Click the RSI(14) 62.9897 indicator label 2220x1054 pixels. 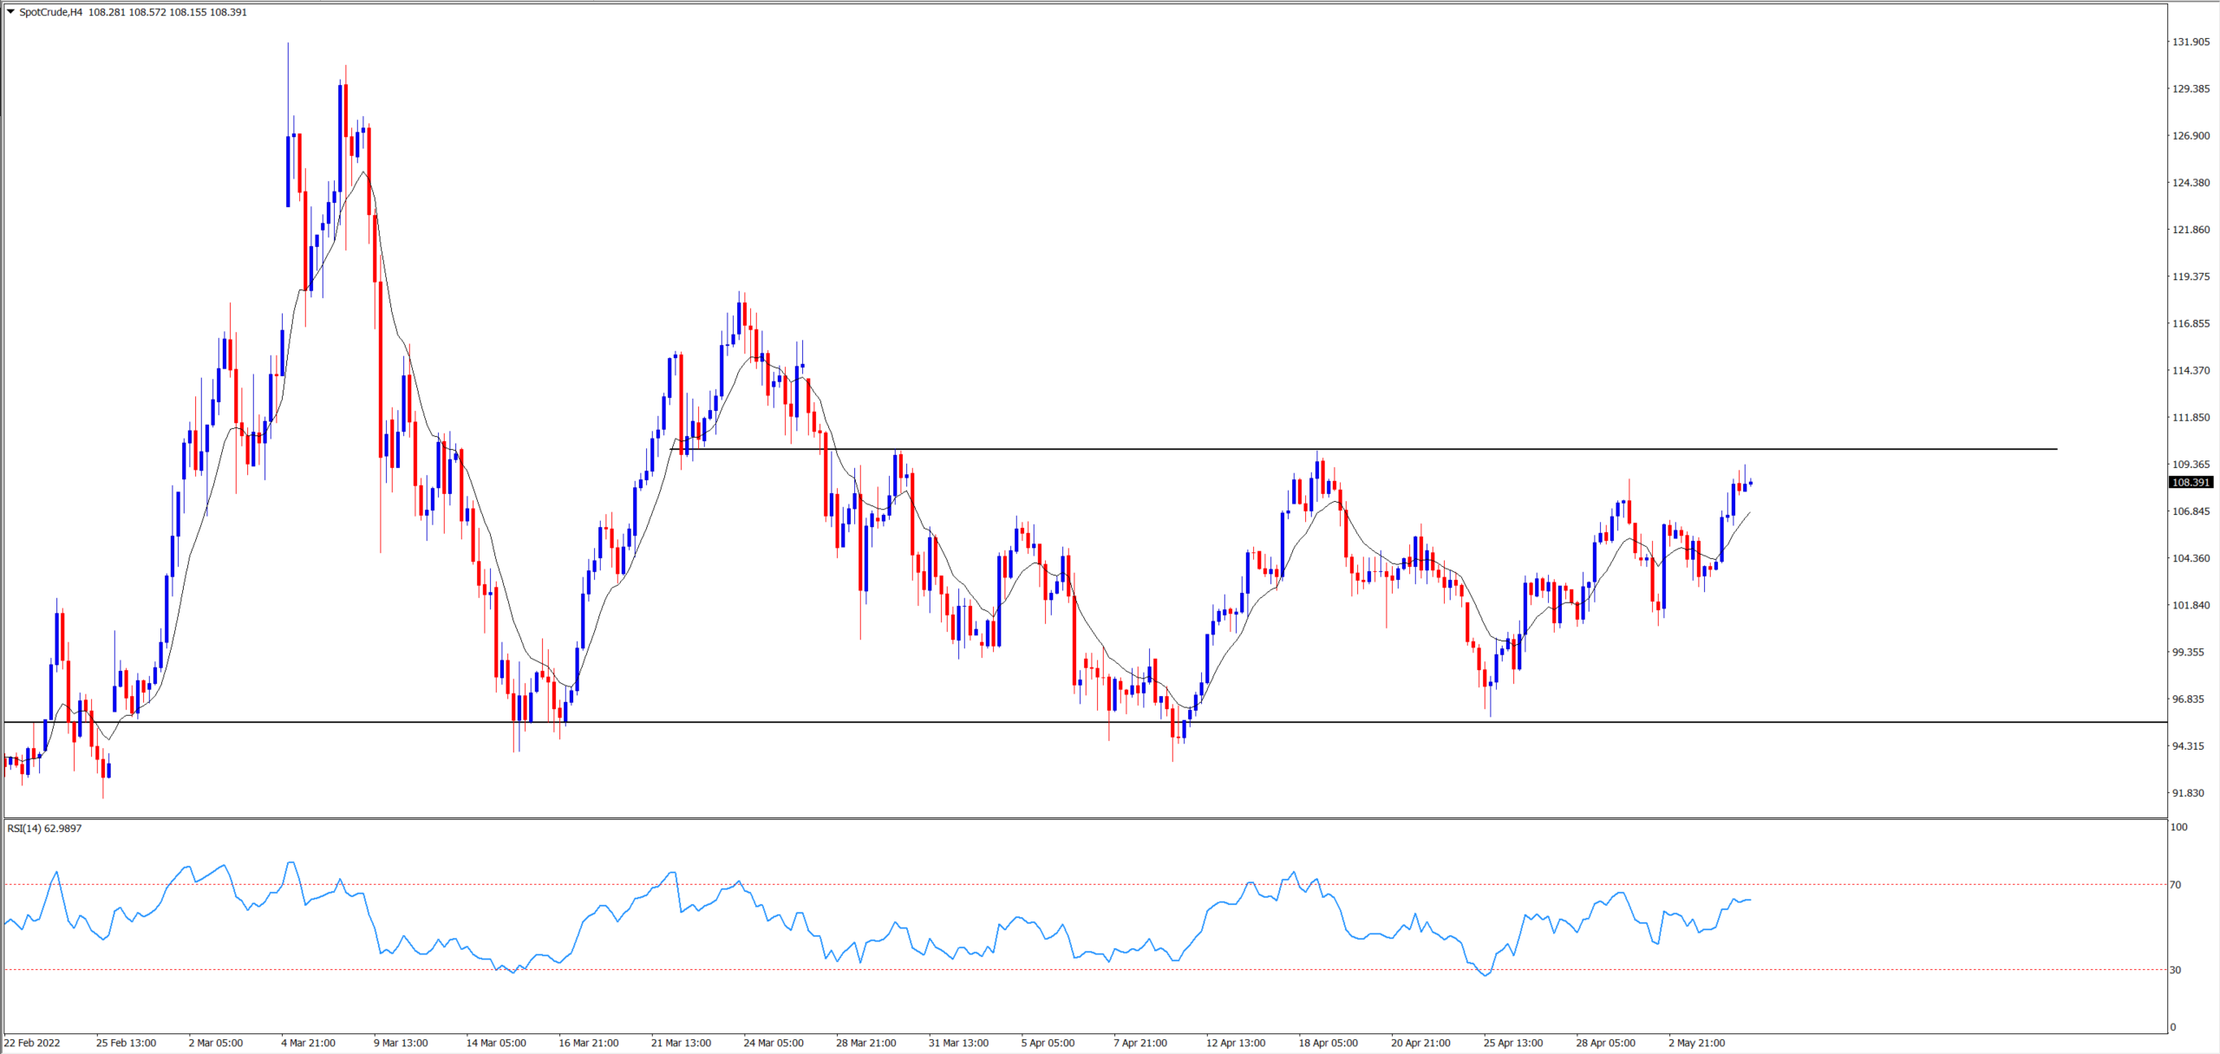pyautogui.click(x=44, y=829)
